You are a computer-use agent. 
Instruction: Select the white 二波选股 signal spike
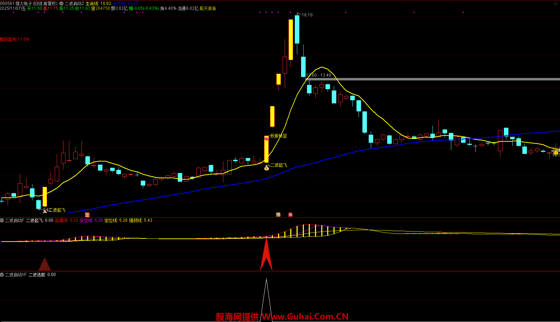tap(266, 299)
